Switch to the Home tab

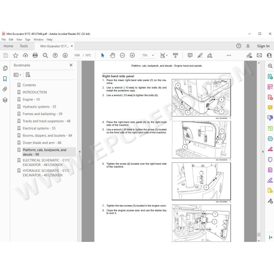point(8,46)
